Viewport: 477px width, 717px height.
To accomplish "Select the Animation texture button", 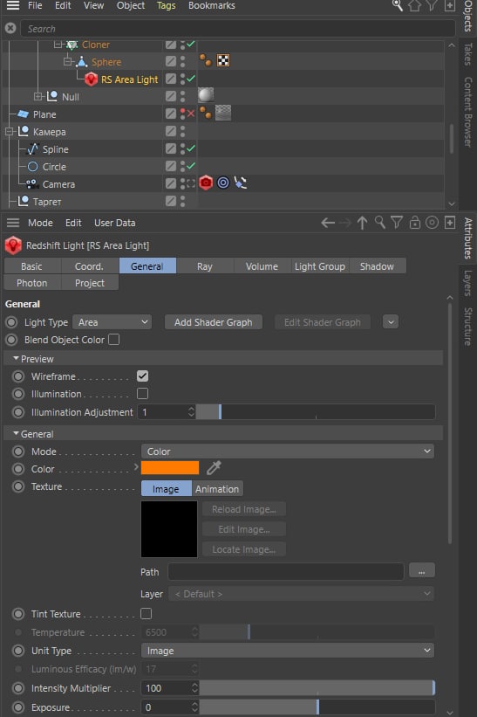I will click(217, 489).
